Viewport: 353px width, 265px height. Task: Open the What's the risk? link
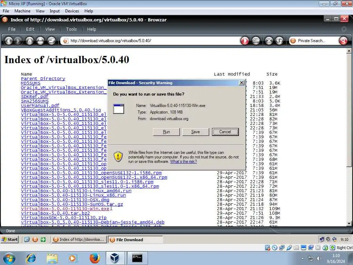[183, 161]
